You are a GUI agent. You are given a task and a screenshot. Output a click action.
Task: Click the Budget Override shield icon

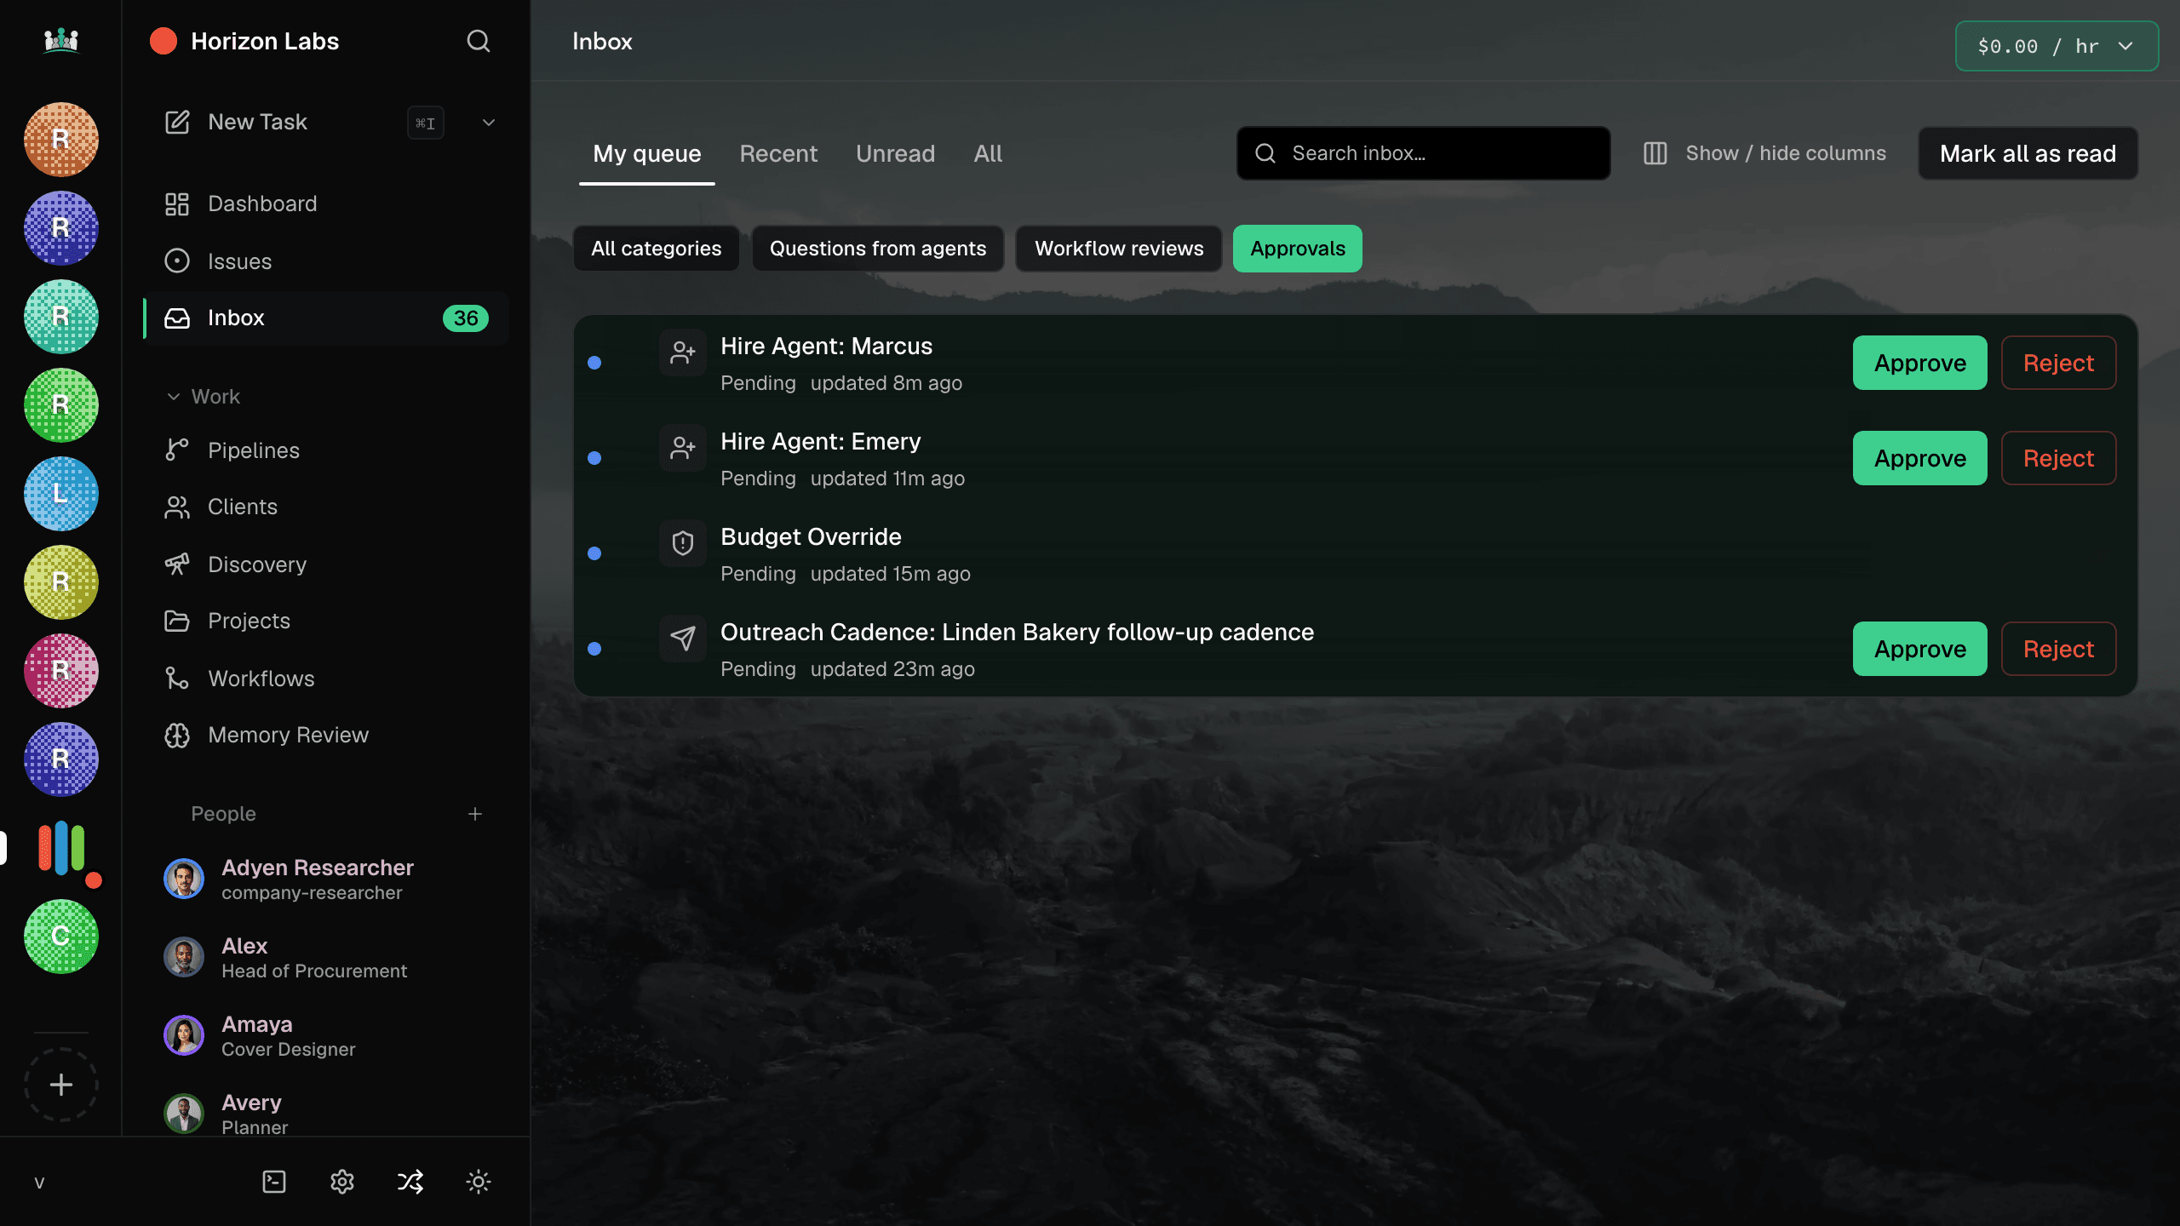point(683,543)
